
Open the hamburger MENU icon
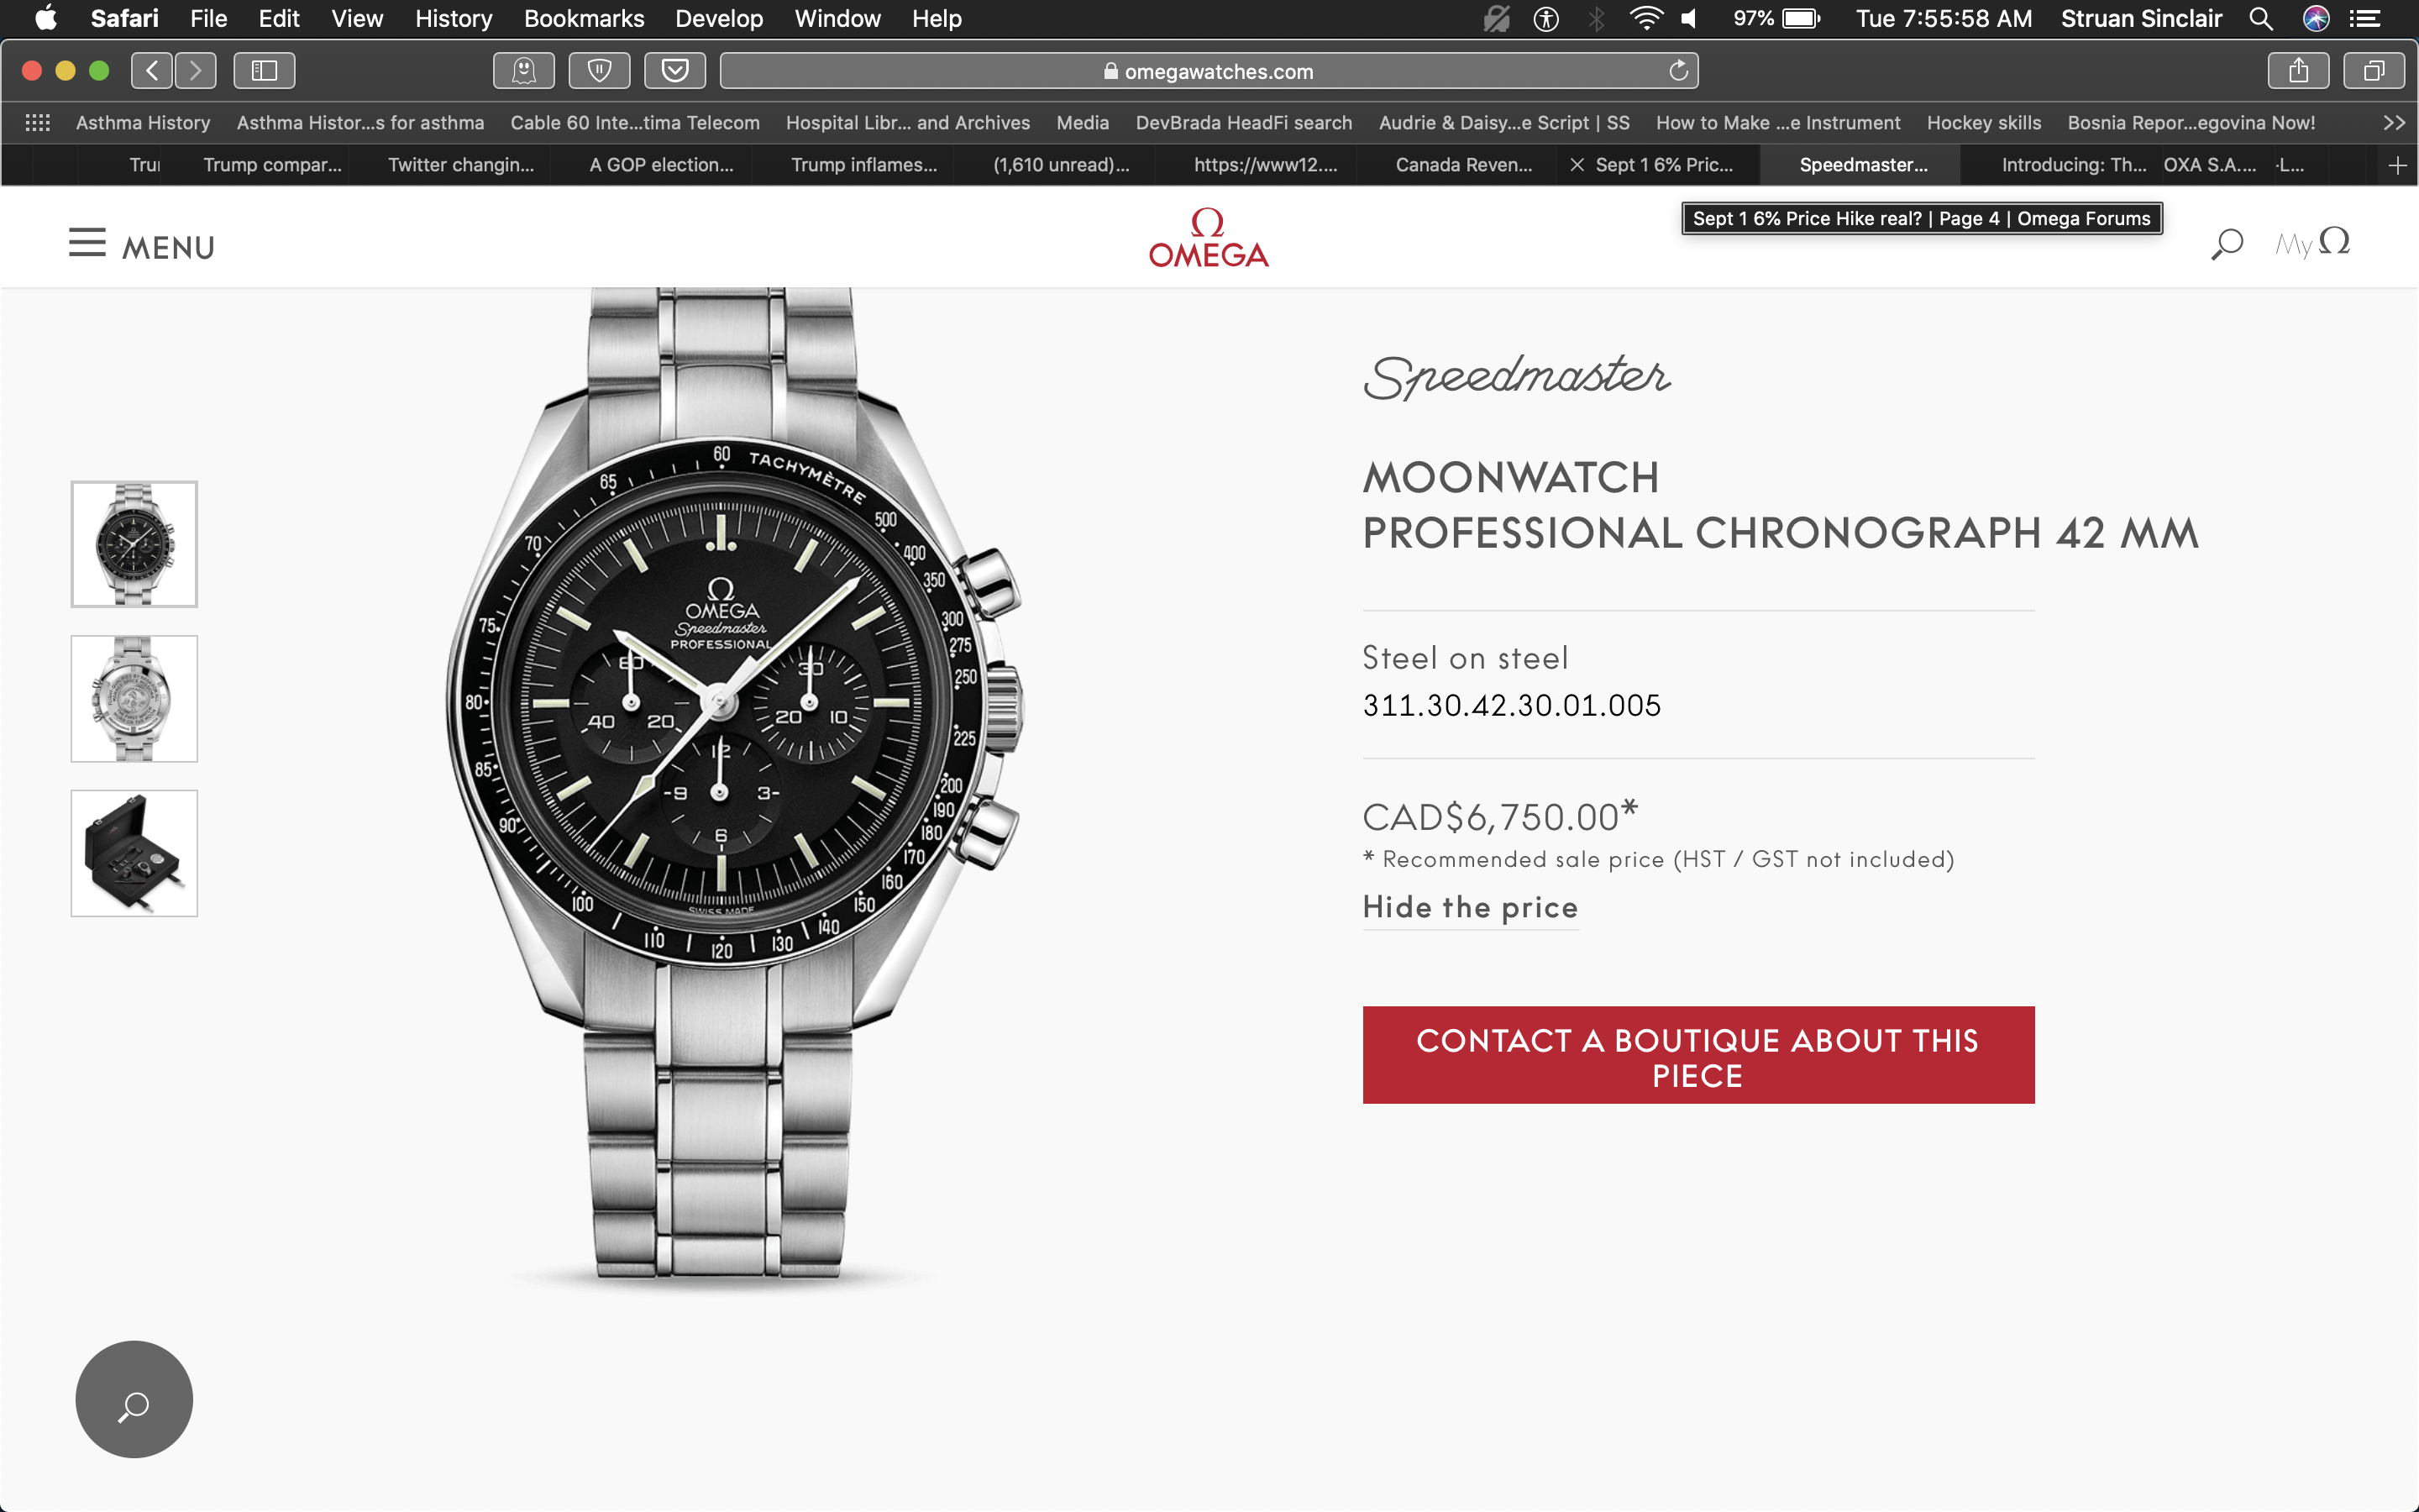87,243
